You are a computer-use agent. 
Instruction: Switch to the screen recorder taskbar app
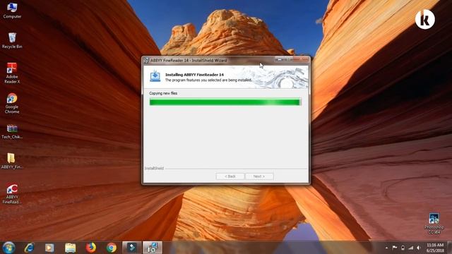pos(132,248)
